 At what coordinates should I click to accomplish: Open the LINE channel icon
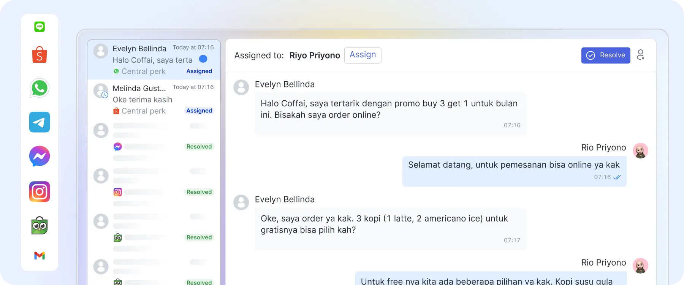(x=40, y=27)
